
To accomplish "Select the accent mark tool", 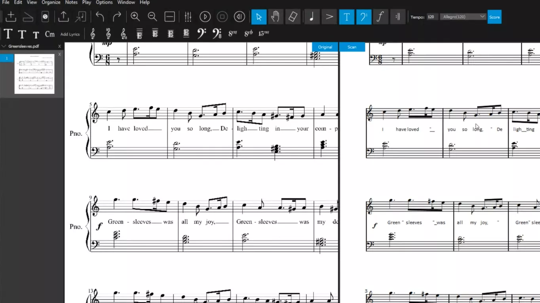I will tap(329, 17).
